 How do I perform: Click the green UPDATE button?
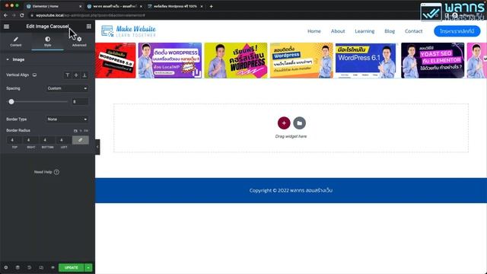click(x=71, y=267)
